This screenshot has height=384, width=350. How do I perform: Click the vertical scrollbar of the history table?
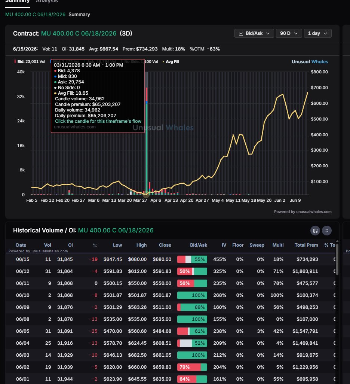pos(337,260)
